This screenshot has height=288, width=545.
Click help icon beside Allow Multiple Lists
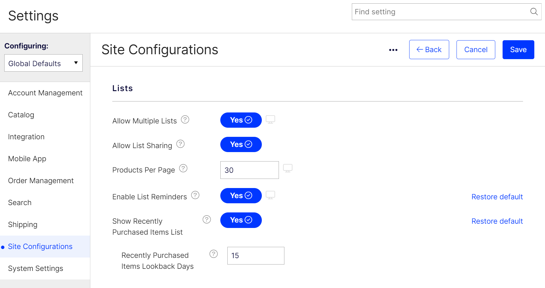[x=185, y=119]
